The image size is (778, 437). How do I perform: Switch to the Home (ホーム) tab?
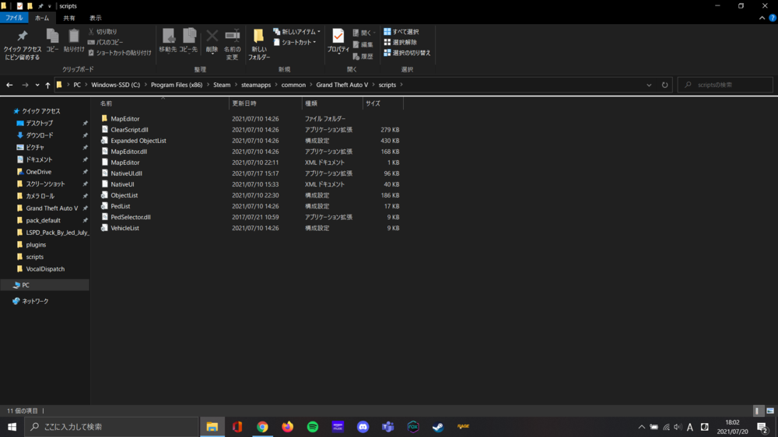[x=42, y=18]
